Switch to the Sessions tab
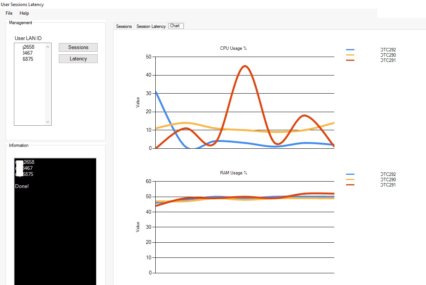Viewport: 426px width, 285px height. coord(124,26)
